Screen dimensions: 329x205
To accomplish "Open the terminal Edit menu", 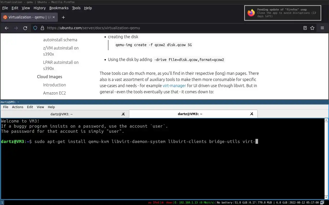I will click(30, 107).
